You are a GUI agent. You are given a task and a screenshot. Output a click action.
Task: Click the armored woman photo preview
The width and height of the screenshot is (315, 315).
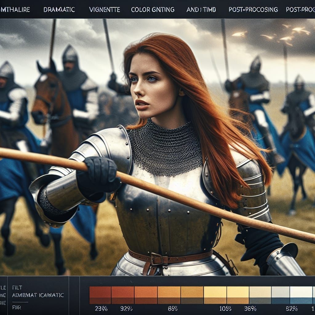click(157, 147)
